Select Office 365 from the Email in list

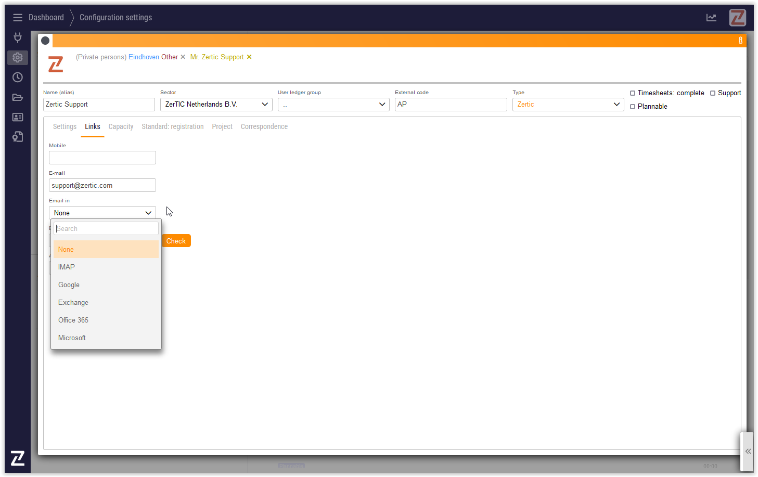coord(73,320)
